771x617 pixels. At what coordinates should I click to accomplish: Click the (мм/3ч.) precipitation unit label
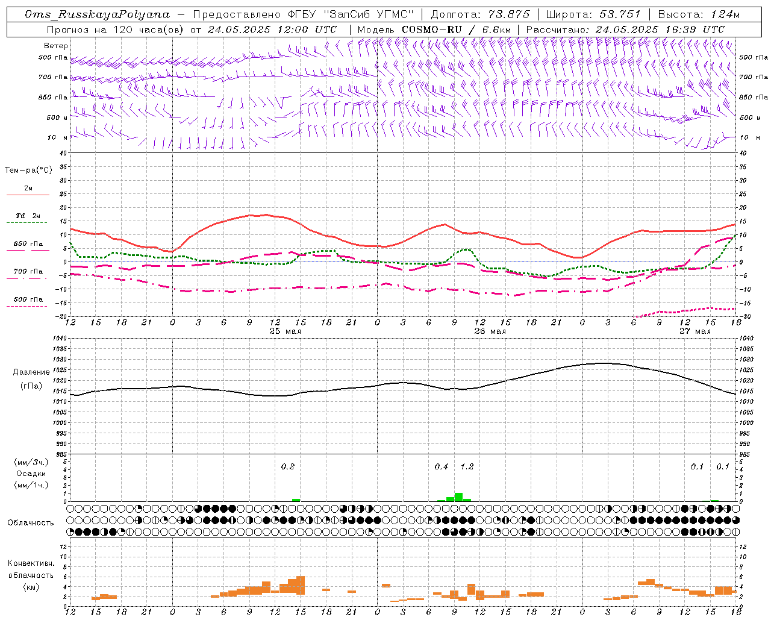[x=31, y=463]
